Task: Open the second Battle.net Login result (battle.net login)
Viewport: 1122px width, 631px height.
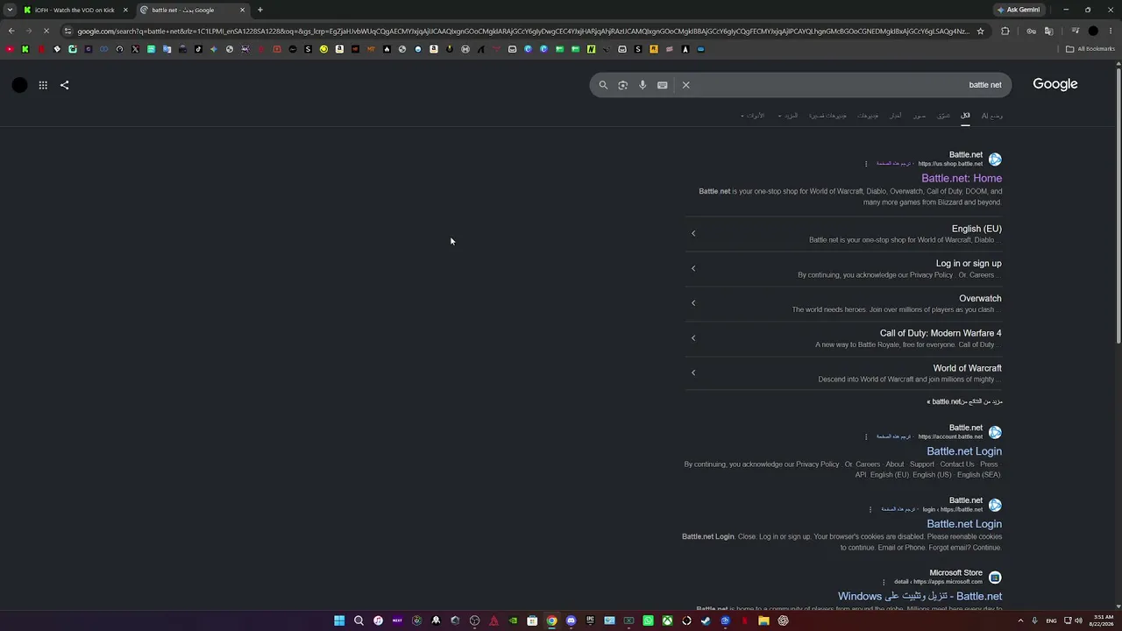Action: [964, 524]
